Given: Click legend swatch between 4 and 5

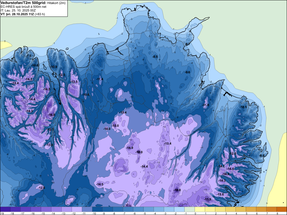Looking at the screenshot, I should 241,209.
